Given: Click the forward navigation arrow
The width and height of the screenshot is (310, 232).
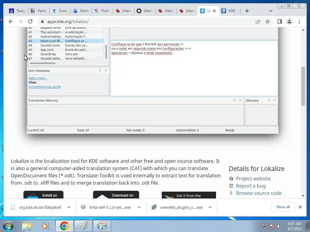Looking at the screenshot, I should [21, 21].
